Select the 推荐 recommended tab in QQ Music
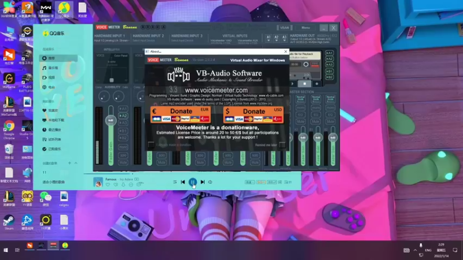Image resolution: width=463 pixels, height=260 pixels. click(x=58, y=58)
